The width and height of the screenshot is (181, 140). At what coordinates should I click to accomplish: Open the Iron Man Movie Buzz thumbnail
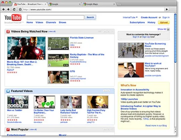click(26, 48)
